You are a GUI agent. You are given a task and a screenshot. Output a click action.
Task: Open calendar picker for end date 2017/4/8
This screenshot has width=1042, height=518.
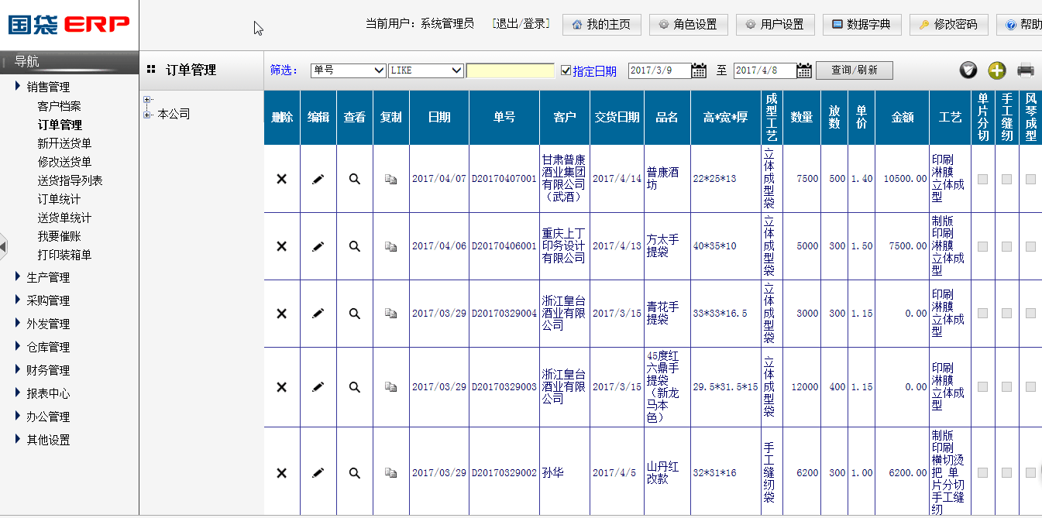click(x=804, y=70)
